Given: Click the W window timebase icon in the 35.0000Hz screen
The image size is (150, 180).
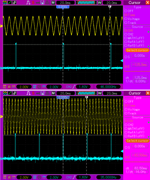Looking at the screenshot, I should pyautogui.click(x=100, y=93).
